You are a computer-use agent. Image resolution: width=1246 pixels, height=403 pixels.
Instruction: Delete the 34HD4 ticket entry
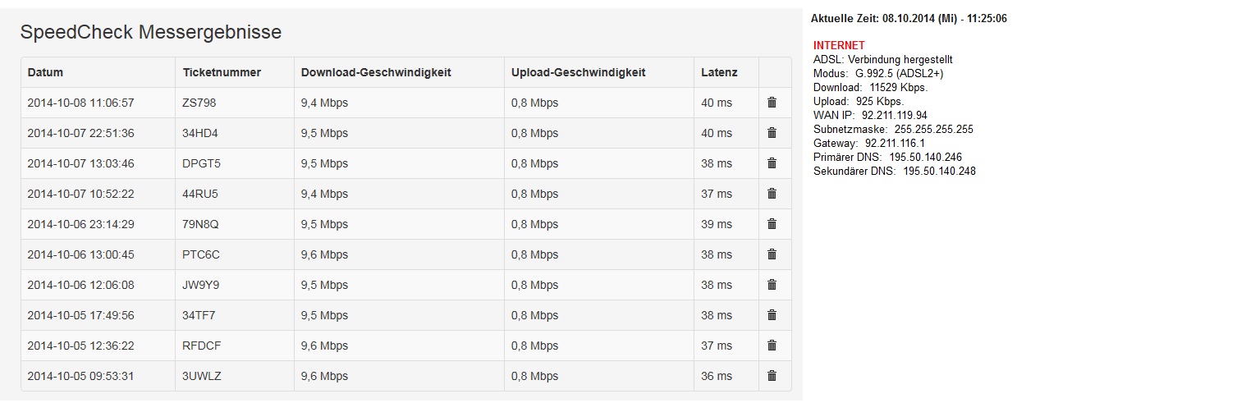pos(772,133)
